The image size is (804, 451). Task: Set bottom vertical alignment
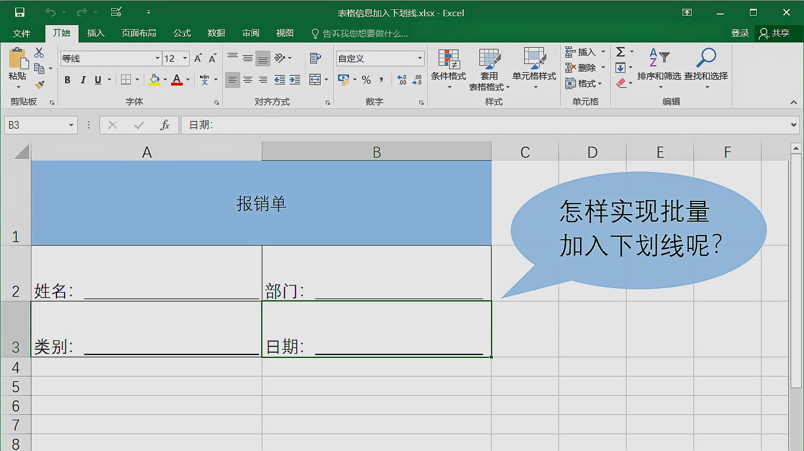click(263, 58)
